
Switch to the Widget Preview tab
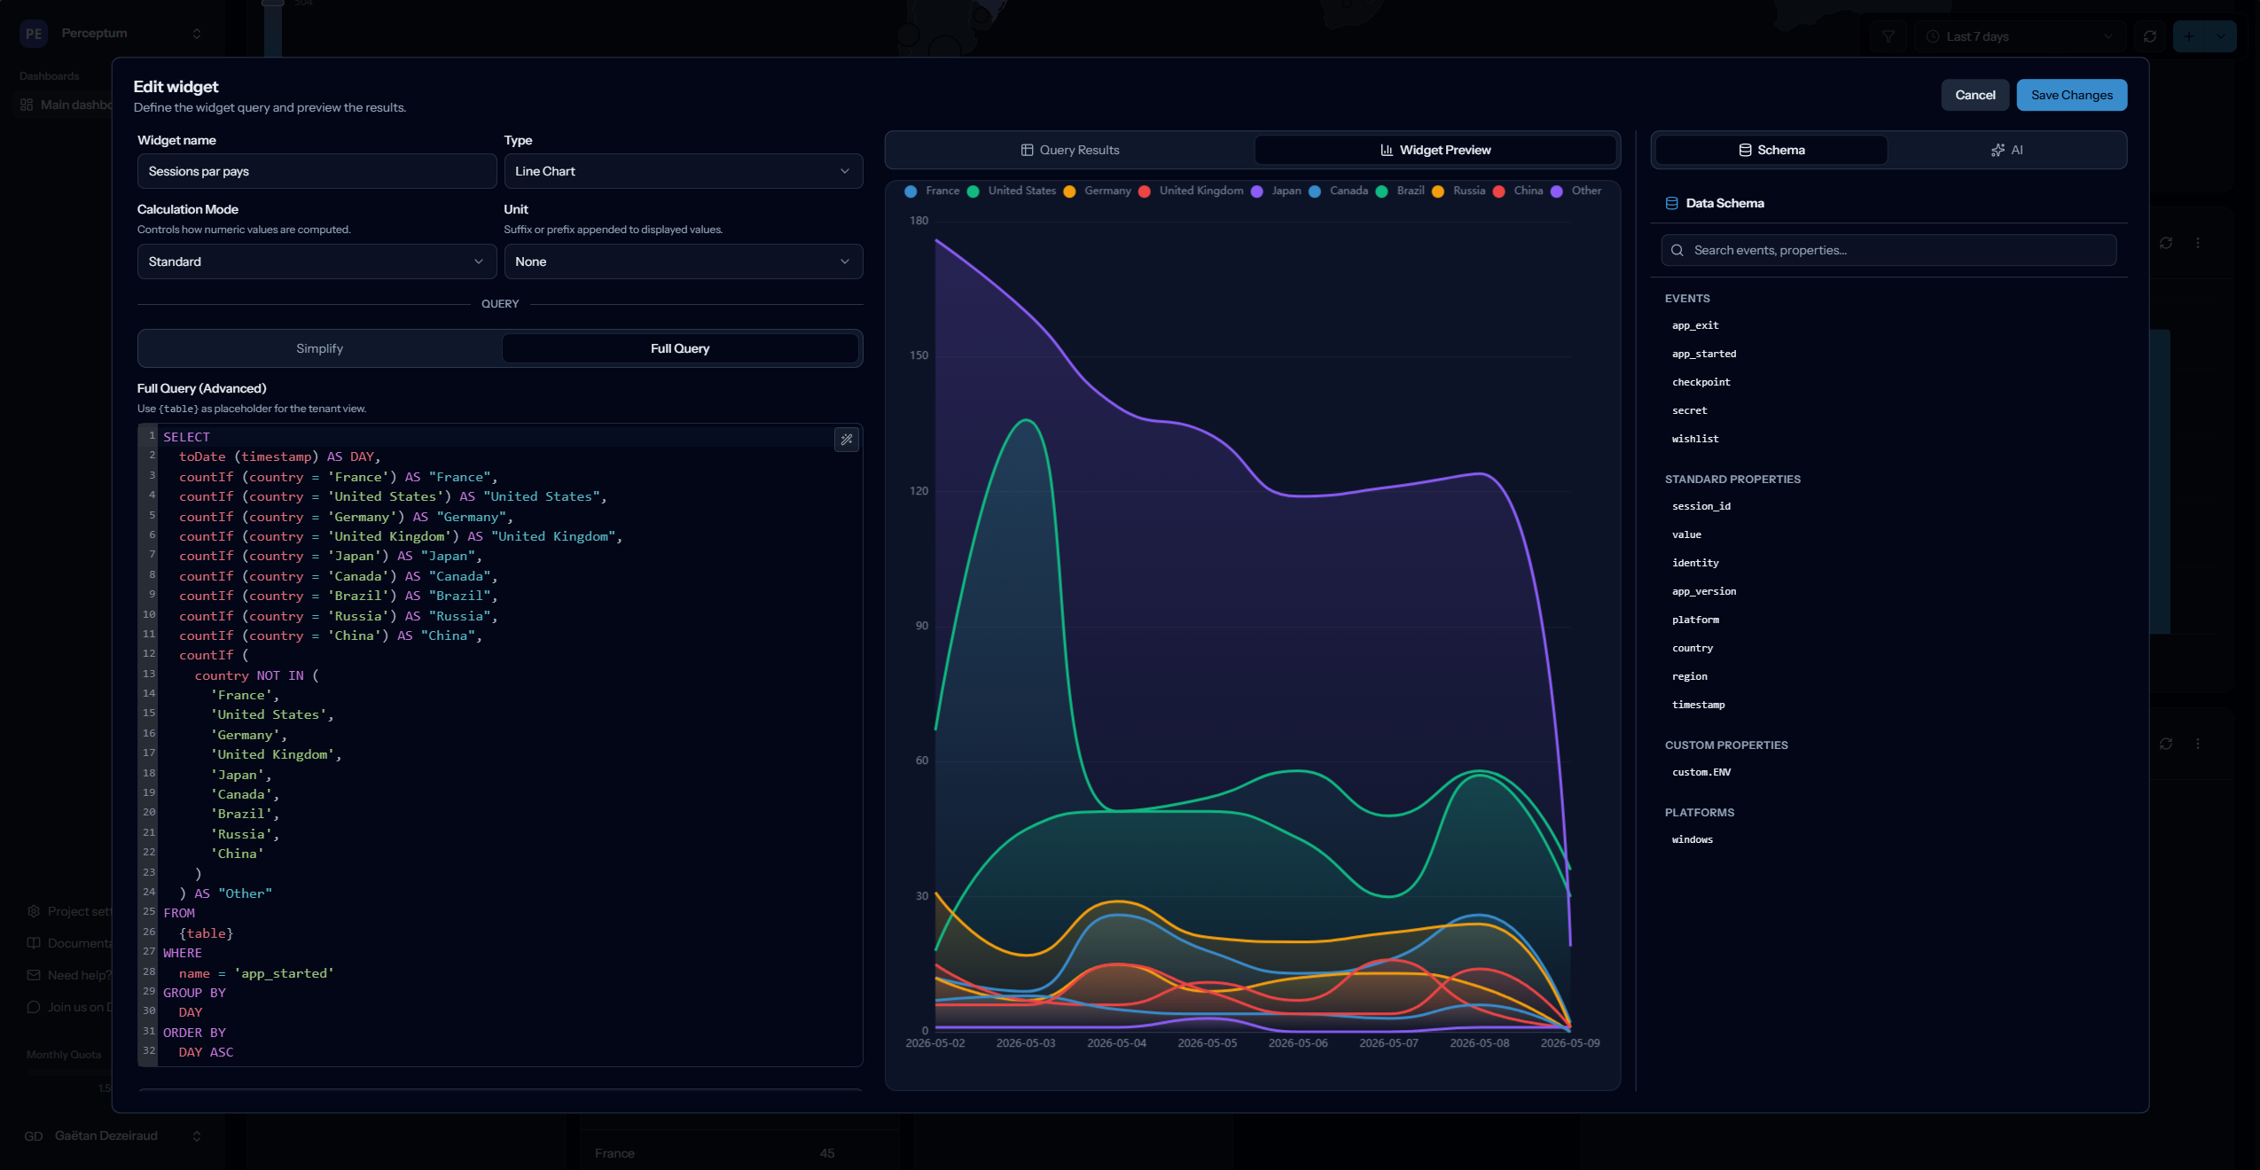click(1435, 150)
